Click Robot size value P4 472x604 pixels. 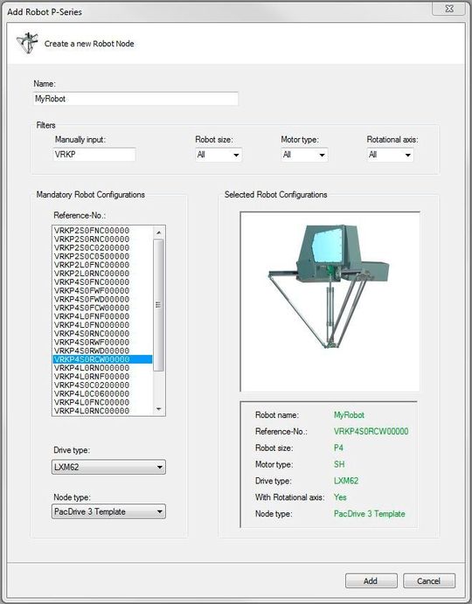pos(338,448)
